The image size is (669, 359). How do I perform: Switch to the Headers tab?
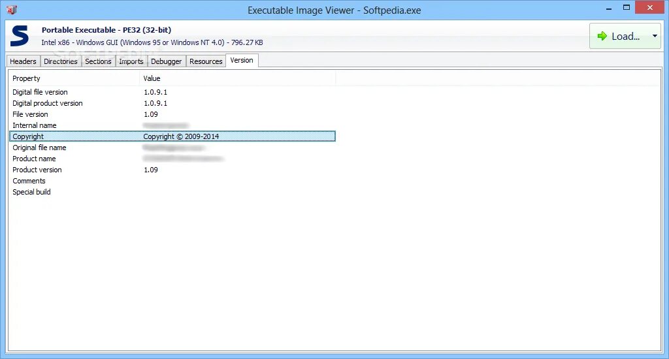click(x=23, y=61)
